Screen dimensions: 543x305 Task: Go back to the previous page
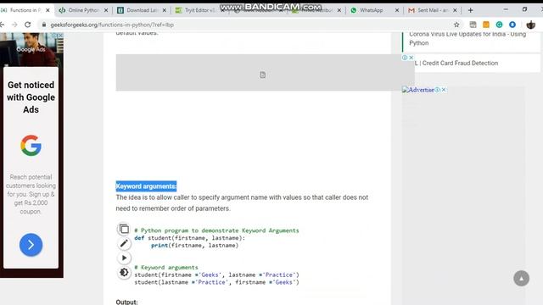[2, 25]
